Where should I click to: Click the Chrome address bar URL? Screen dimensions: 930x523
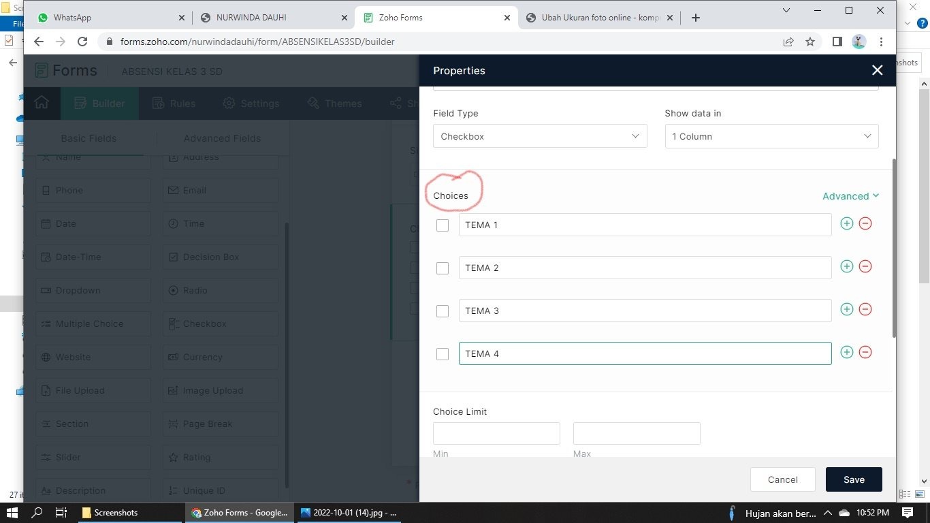[257, 42]
